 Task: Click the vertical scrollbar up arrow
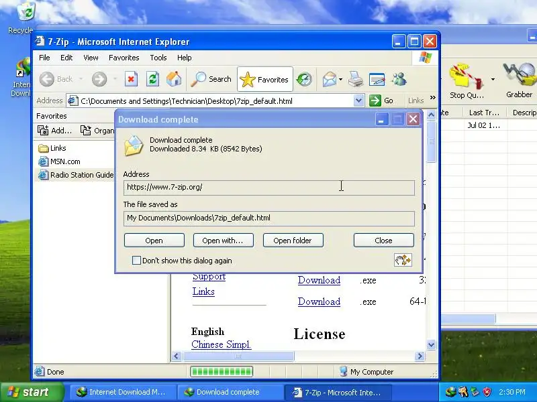pos(431,115)
